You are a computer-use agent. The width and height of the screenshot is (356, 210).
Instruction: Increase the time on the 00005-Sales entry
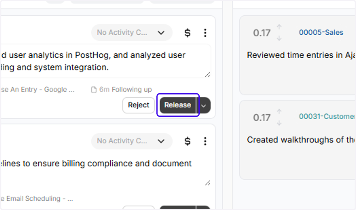point(279,27)
